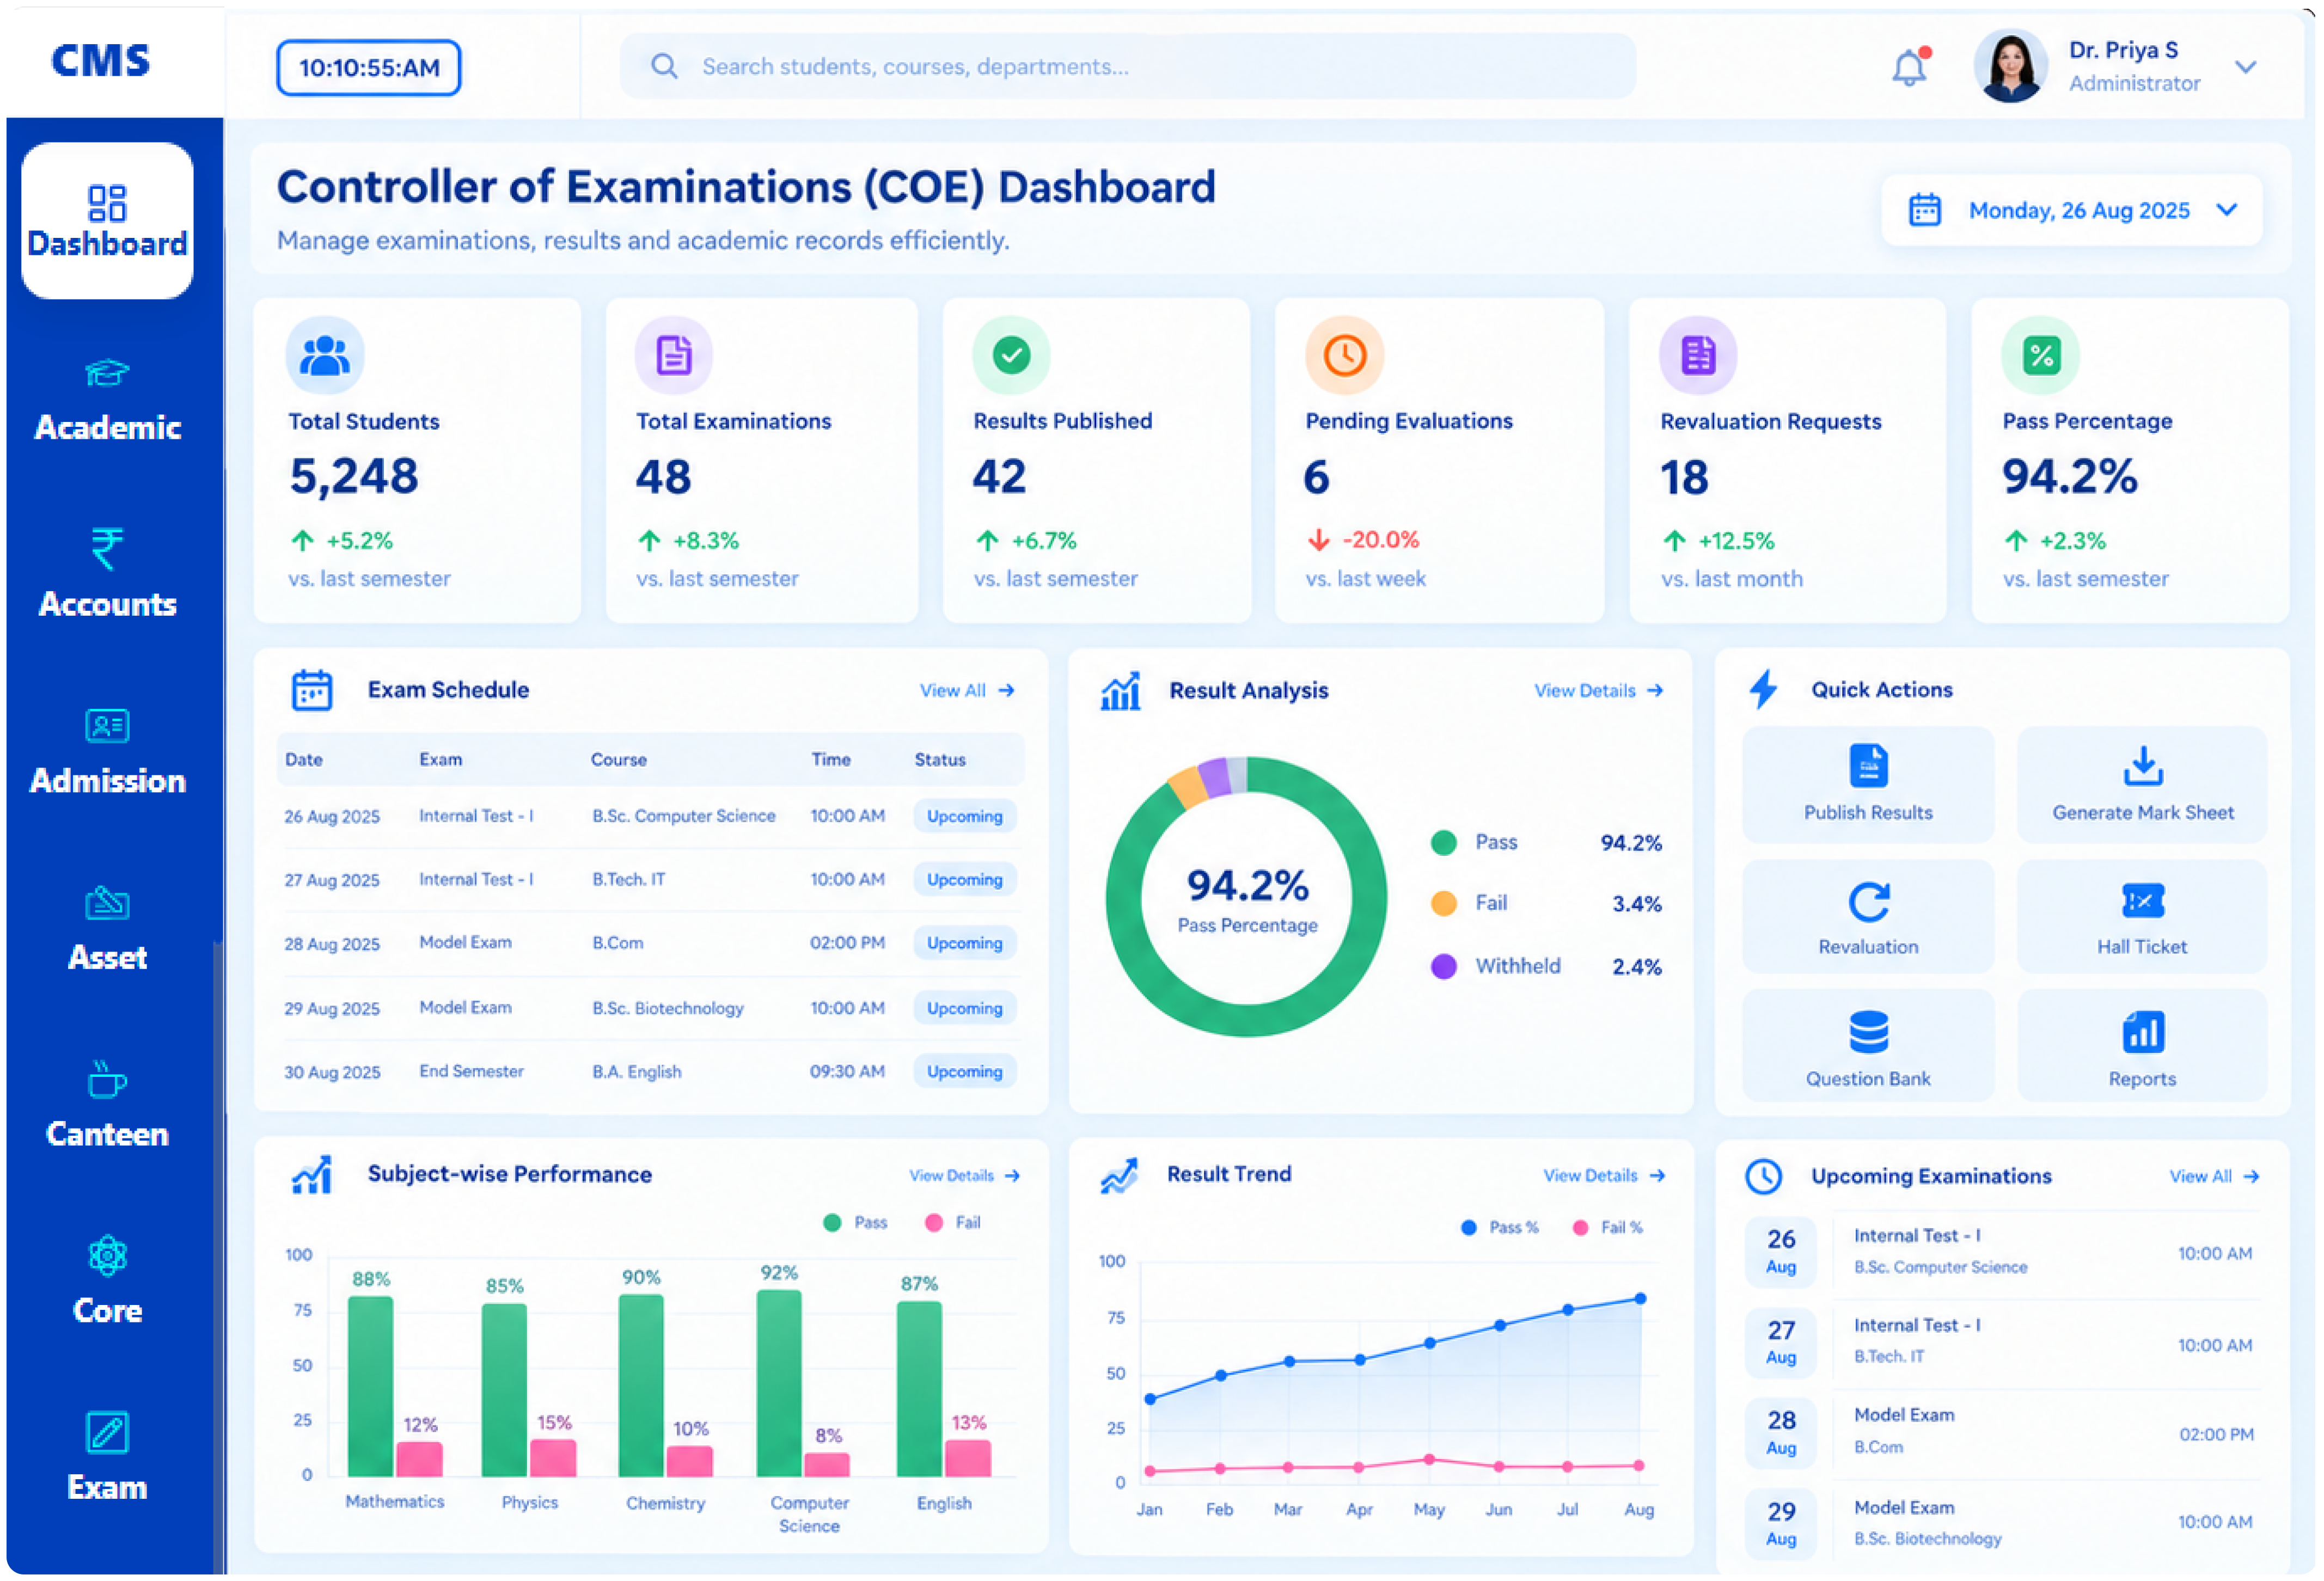Open the Admission sidebar section
Viewport: 2324px width, 1581px height.
pos(107,753)
